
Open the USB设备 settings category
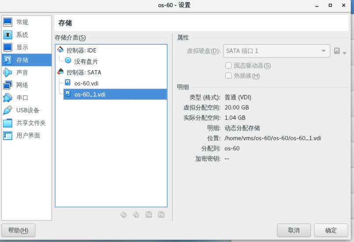coord(27,110)
